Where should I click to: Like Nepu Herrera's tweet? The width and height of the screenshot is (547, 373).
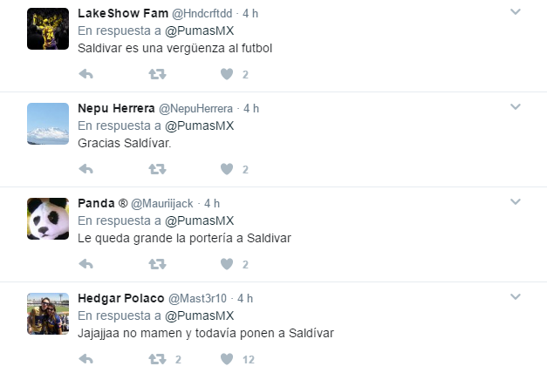pyautogui.click(x=227, y=169)
